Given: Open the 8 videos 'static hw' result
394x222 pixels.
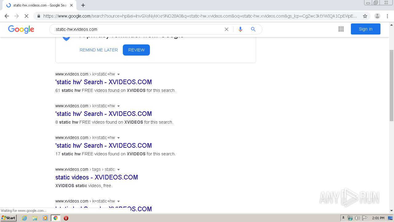Looking at the screenshot, I should pyautogui.click(x=103, y=114).
